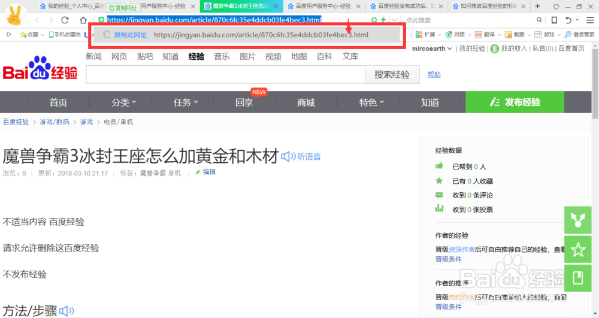Click the green bookmark floating button
This screenshot has width=599, height=318.
tap(577, 278)
